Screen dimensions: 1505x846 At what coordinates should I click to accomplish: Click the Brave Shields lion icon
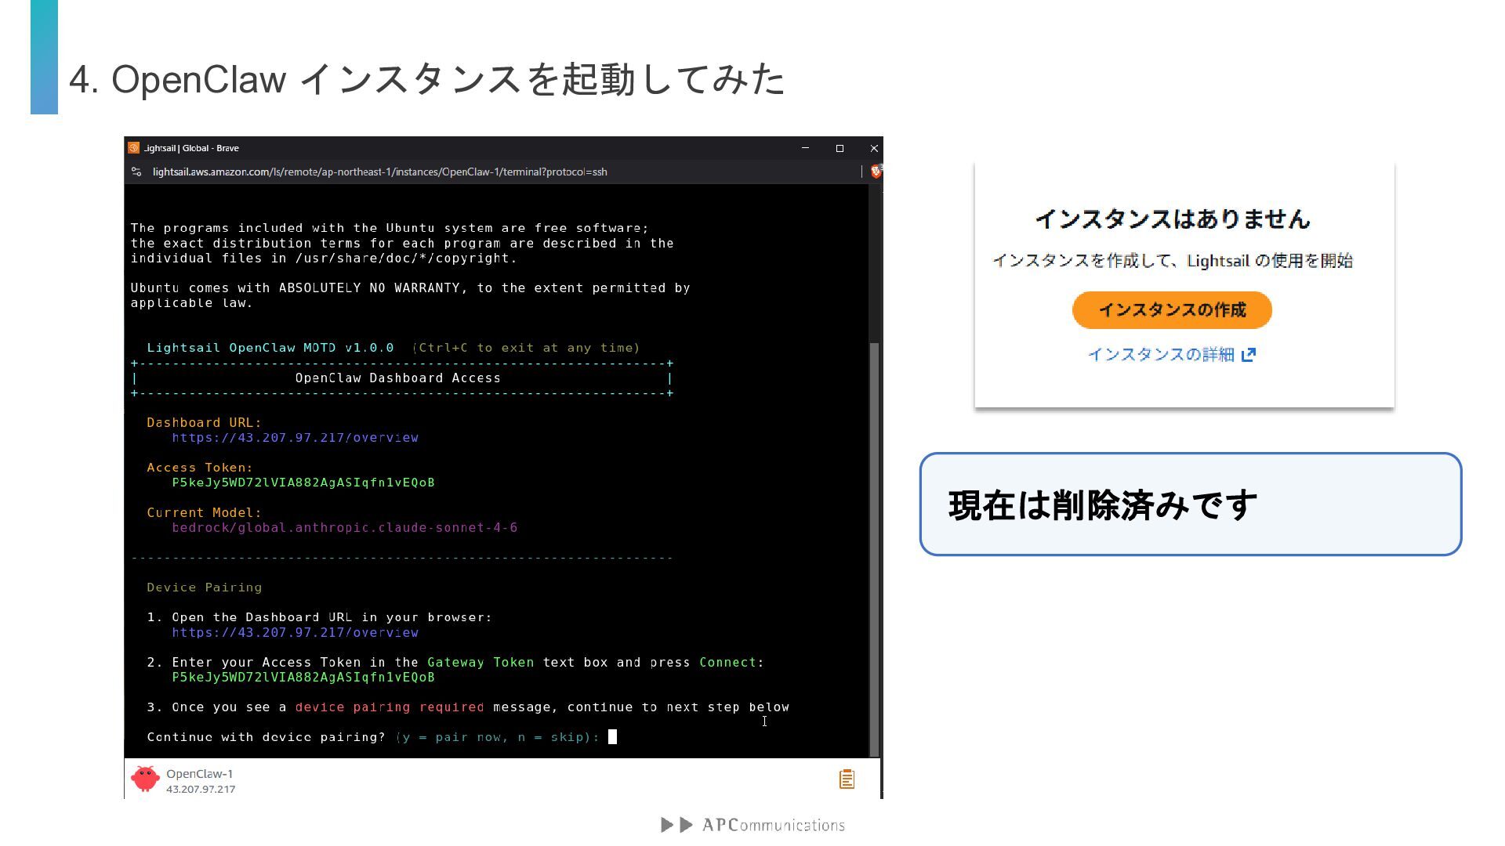coord(876,172)
